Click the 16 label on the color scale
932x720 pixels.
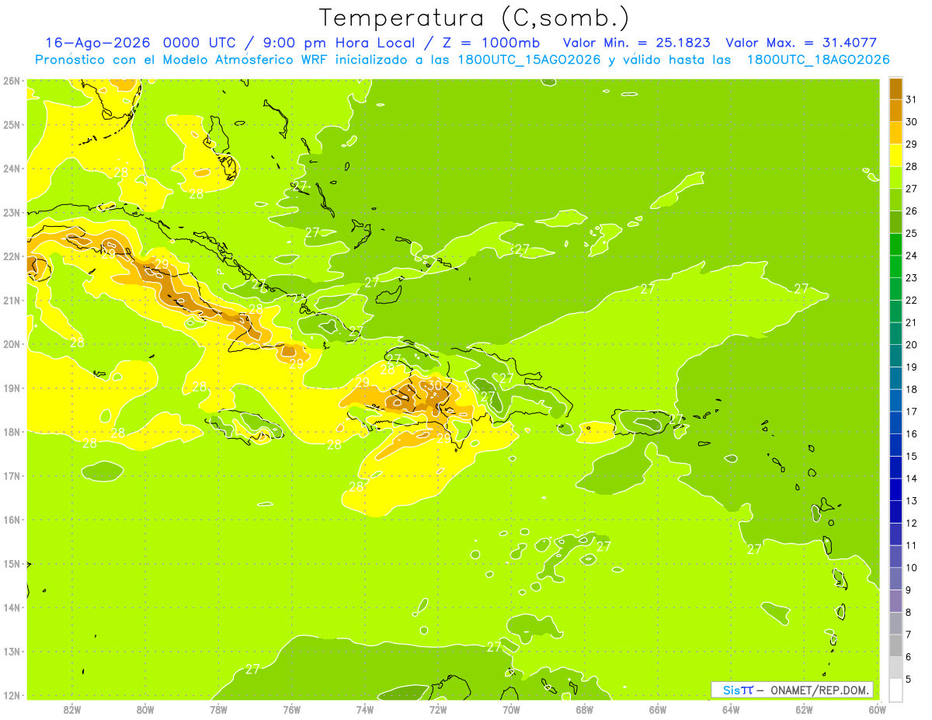(x=911, y=434)
